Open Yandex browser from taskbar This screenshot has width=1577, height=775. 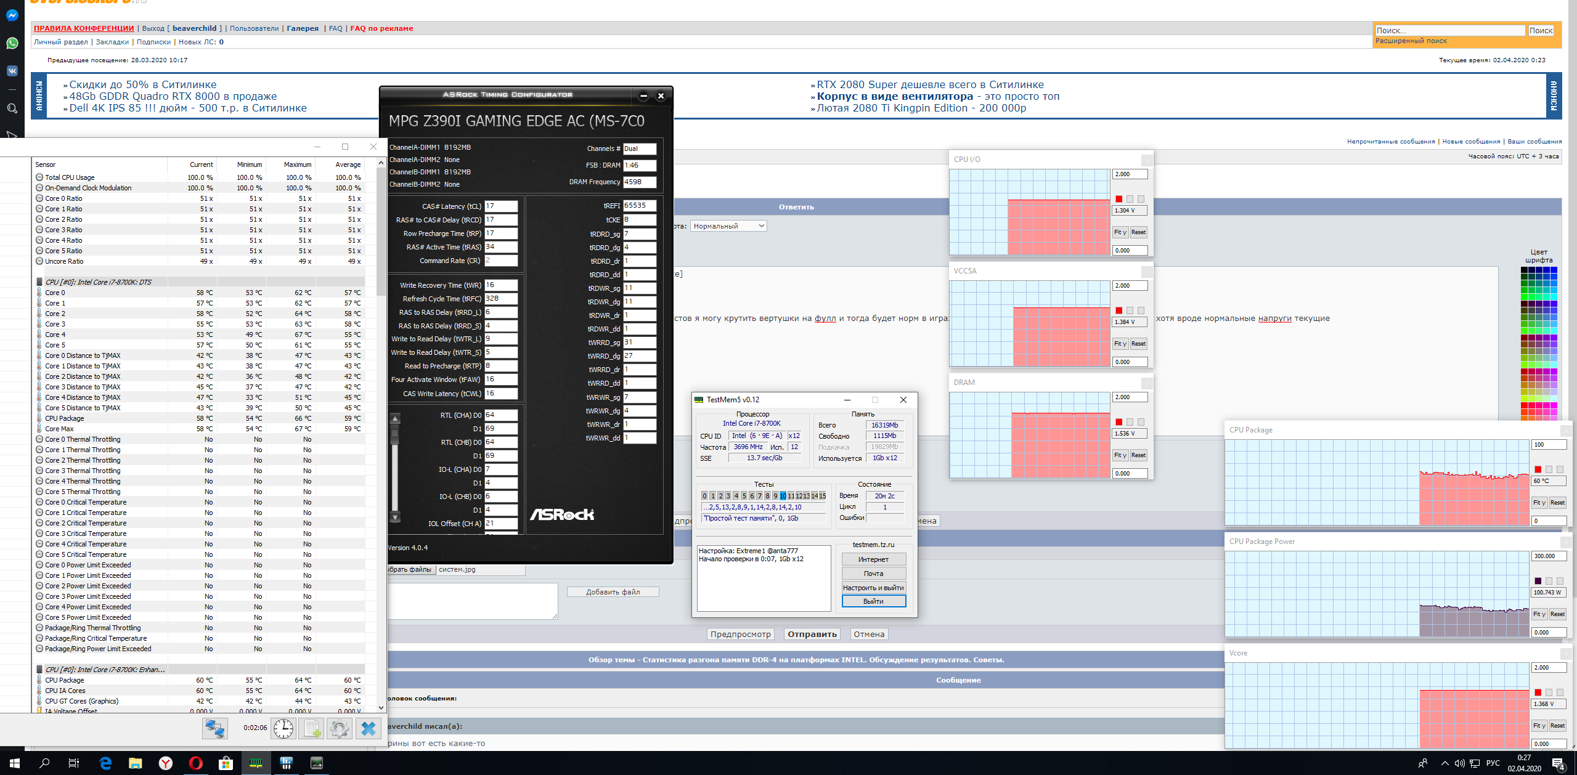tap(166, 763)
